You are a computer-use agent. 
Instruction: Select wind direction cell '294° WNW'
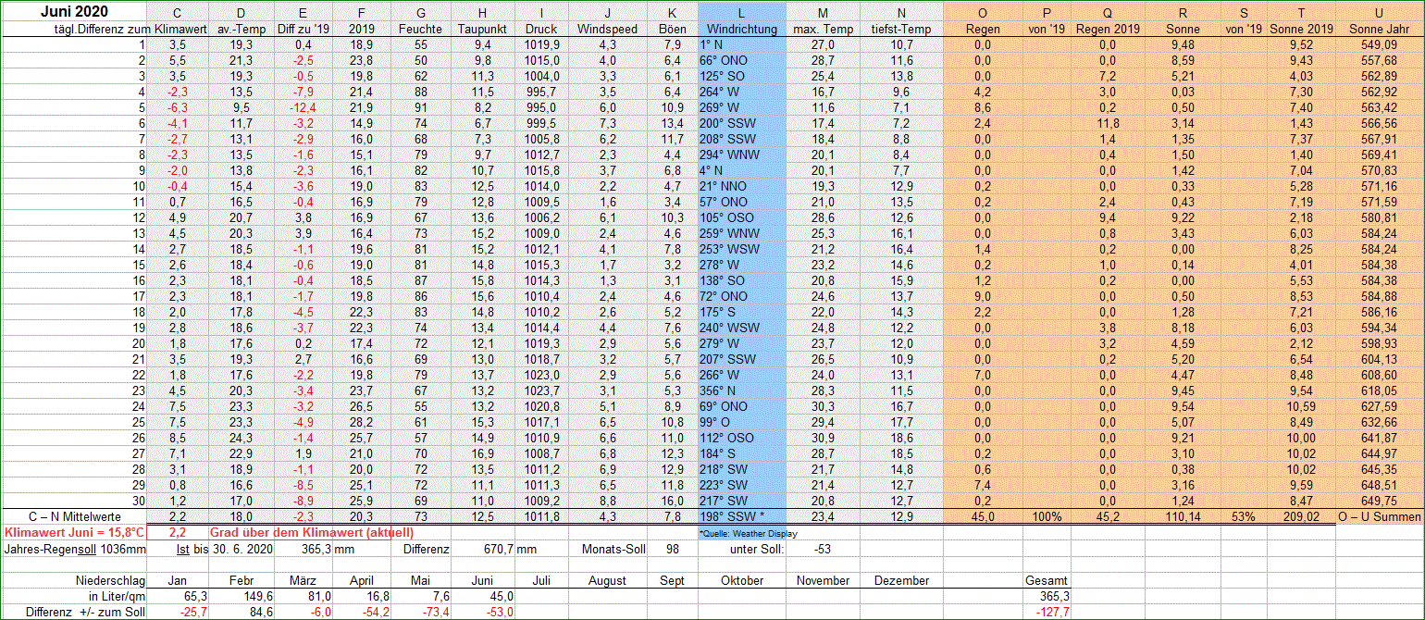727,155
